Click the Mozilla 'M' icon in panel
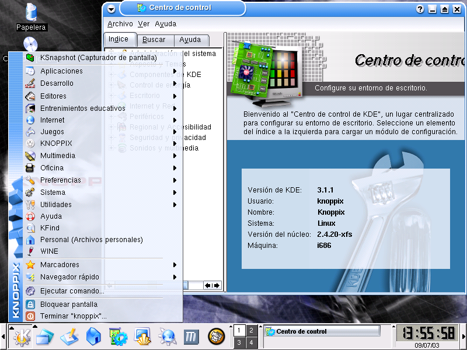The height and width of the screenshot is (350, 467). (191, 336)
